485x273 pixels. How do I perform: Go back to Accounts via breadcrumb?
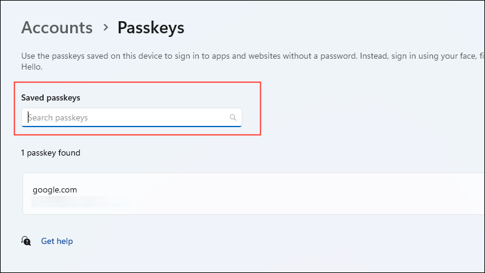click(57, 27)
